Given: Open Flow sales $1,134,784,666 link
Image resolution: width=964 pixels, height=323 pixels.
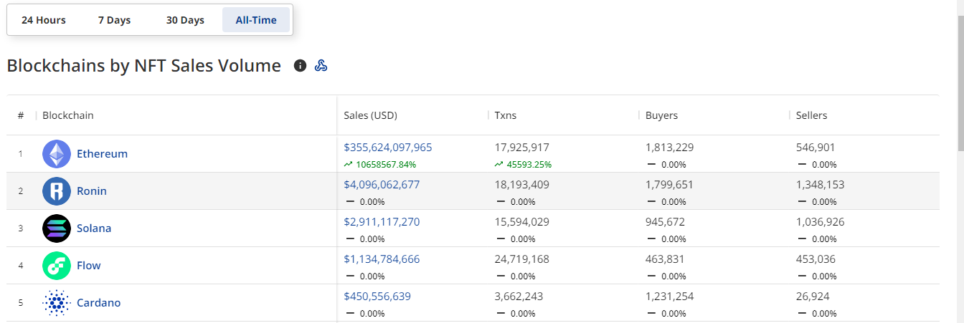Looking at the screenshot, I should (x=382, y=259).
